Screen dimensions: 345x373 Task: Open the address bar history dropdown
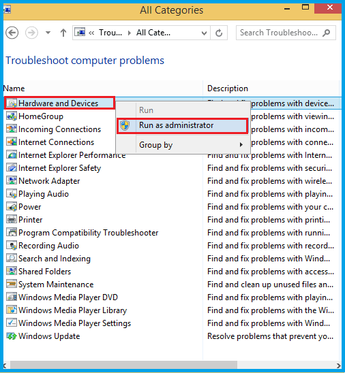204,33
